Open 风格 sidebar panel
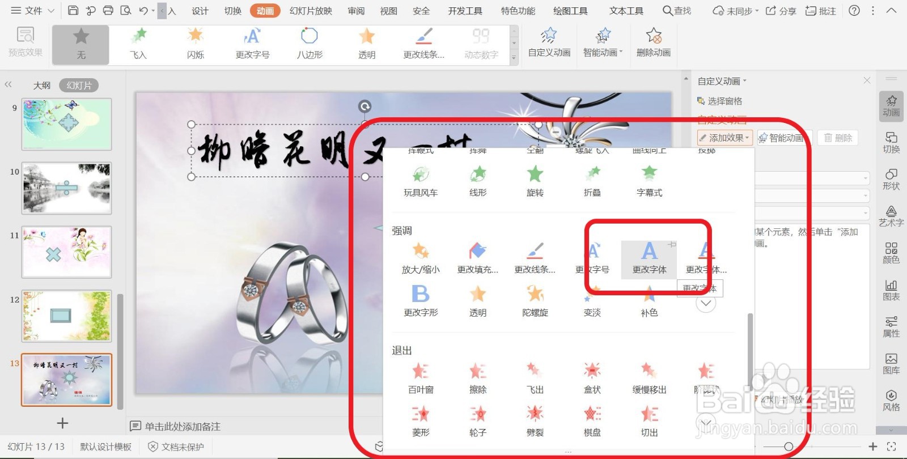 [891, 400]
